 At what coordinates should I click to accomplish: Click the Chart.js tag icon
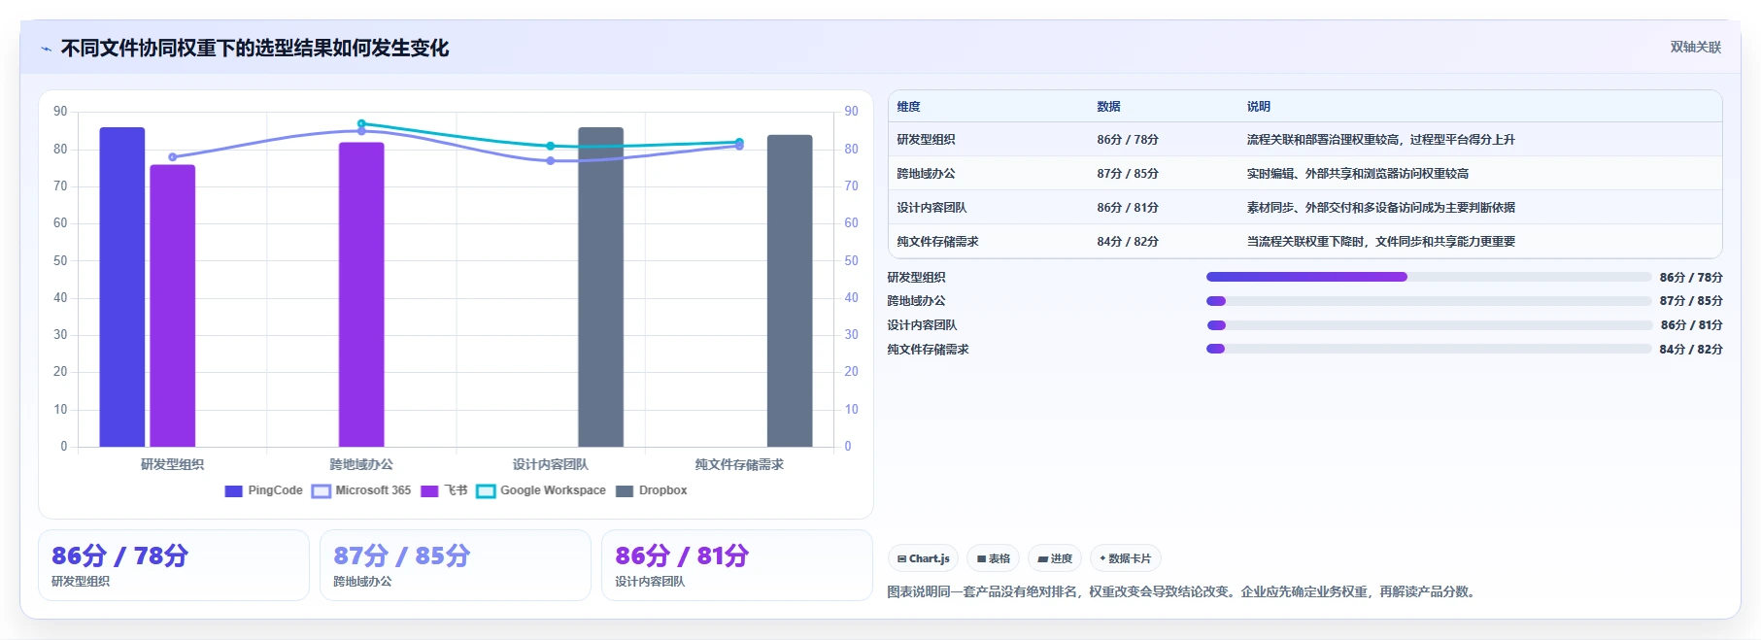(901, 559)
